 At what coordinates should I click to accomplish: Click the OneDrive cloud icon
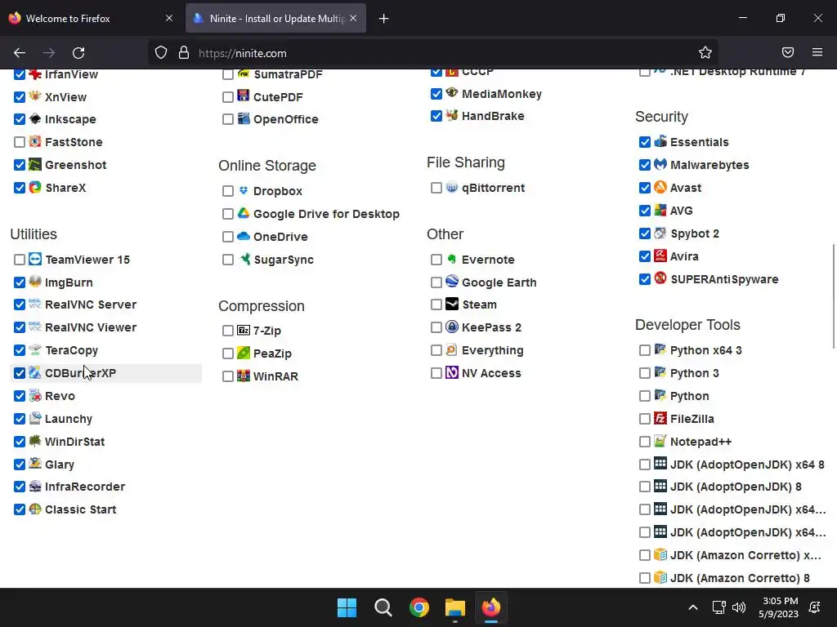[x=244, y=236]
